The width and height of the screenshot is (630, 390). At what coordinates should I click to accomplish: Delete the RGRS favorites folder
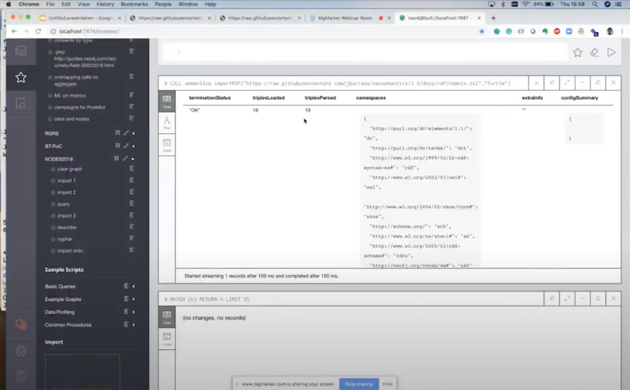pyautogui.click(x=117, y=133)
